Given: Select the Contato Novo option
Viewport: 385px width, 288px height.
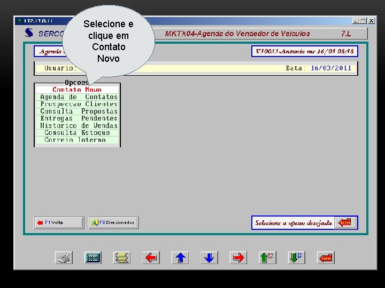Looking at the screenshot, I should coord(77,90).
